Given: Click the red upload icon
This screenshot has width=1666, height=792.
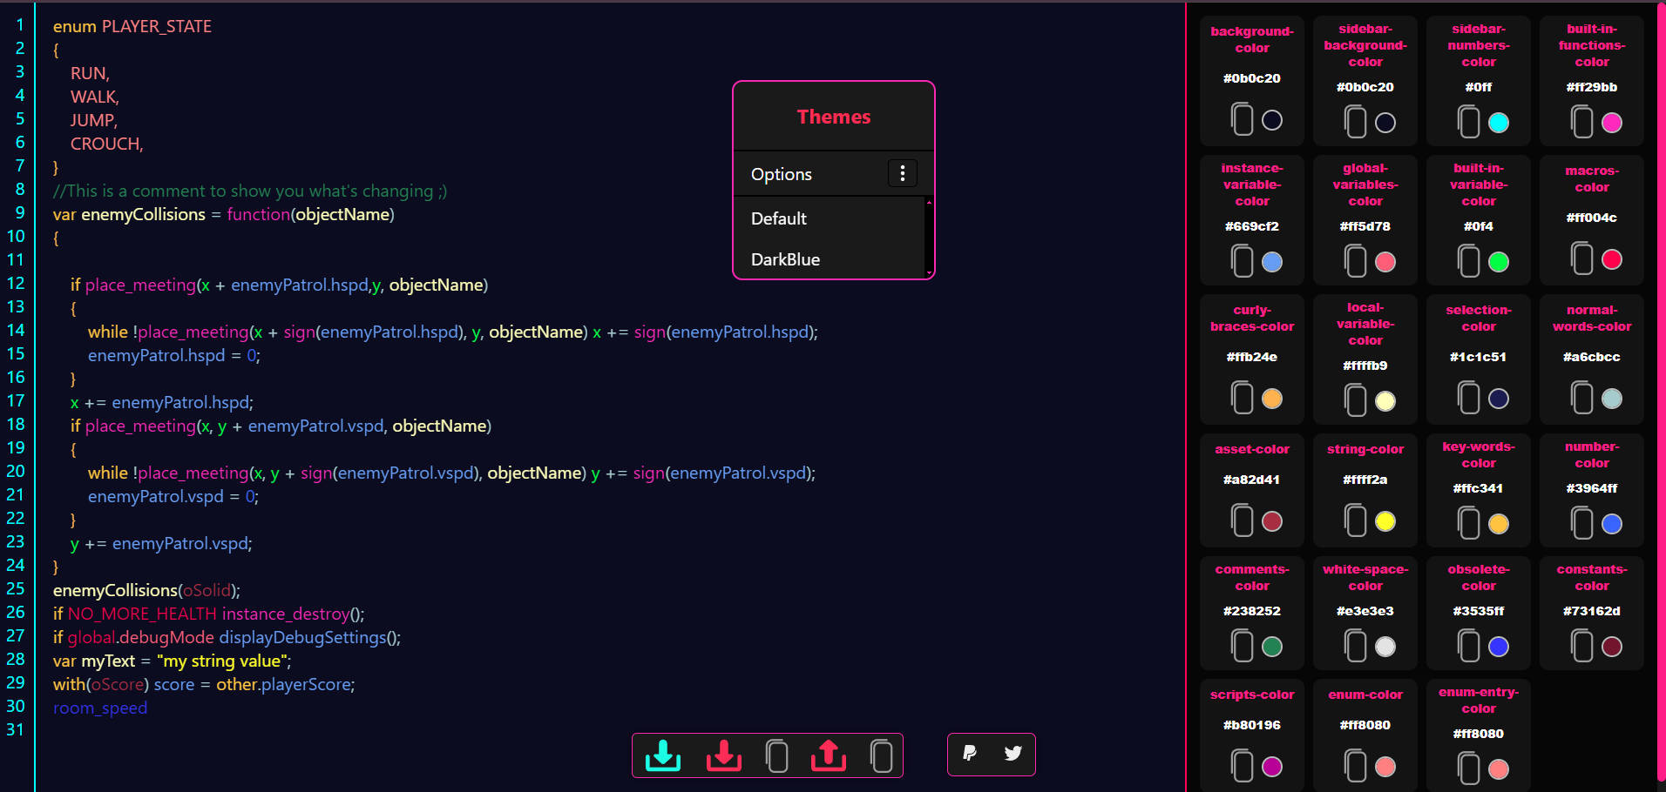Looking at the screenshot, I should pyautogui.click(x=828, y=755).
